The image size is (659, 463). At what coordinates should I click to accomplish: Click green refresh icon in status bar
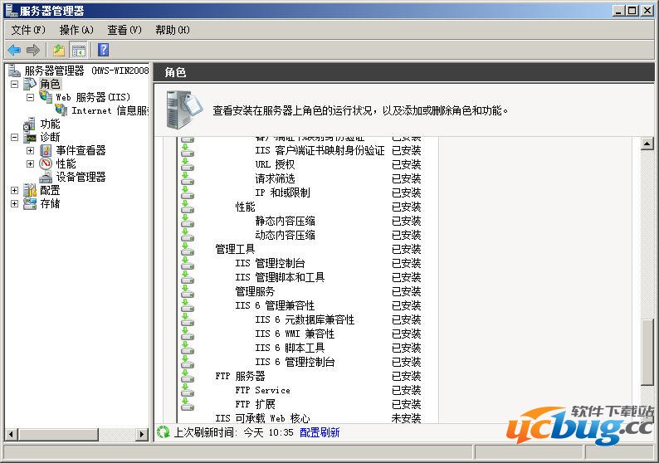164,432
